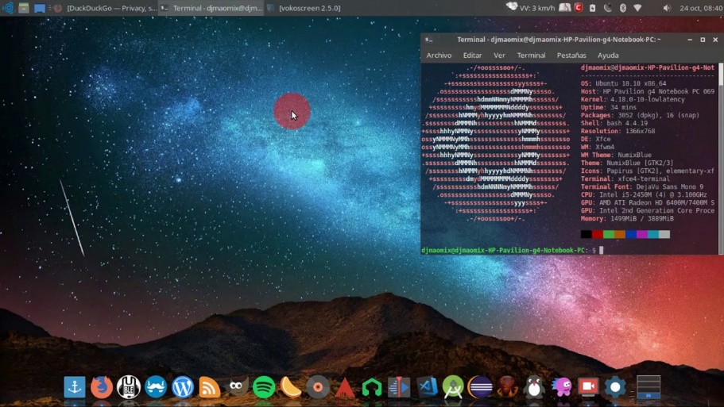
Task: Open the Pestañas menu
Action: 571,56
